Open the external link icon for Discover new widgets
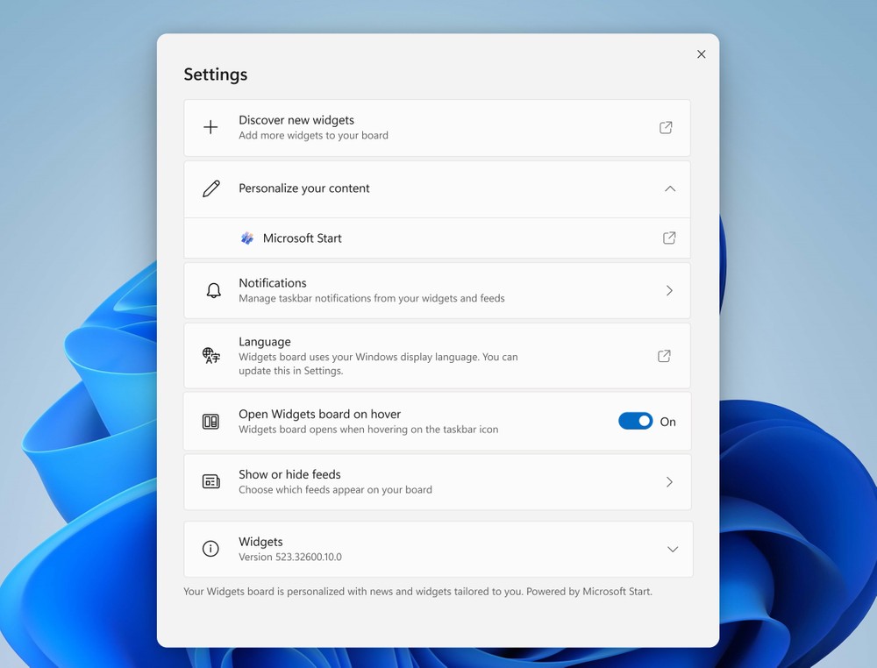The height and width of the screenshot is (668, 877). click(666, 127)
